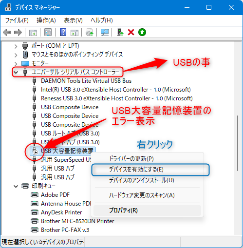Expand the ポート (COM と LPT) category
The height and width of the screenshot is (248, 243).
pos(16,46)
